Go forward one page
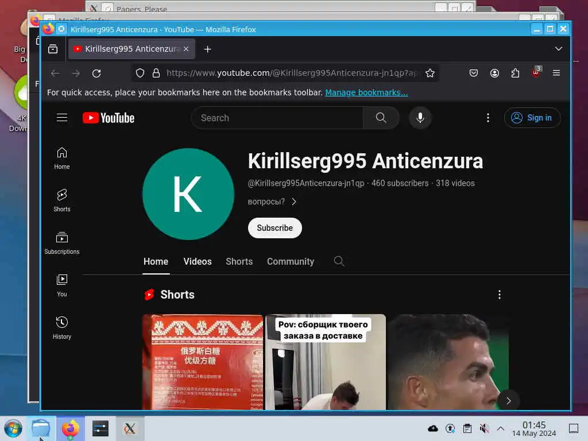The image size is (588, 441). tap(76, 73)
